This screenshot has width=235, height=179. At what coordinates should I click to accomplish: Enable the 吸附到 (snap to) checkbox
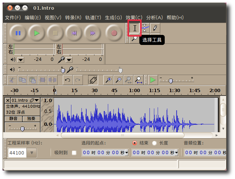(x=74, y=153)
